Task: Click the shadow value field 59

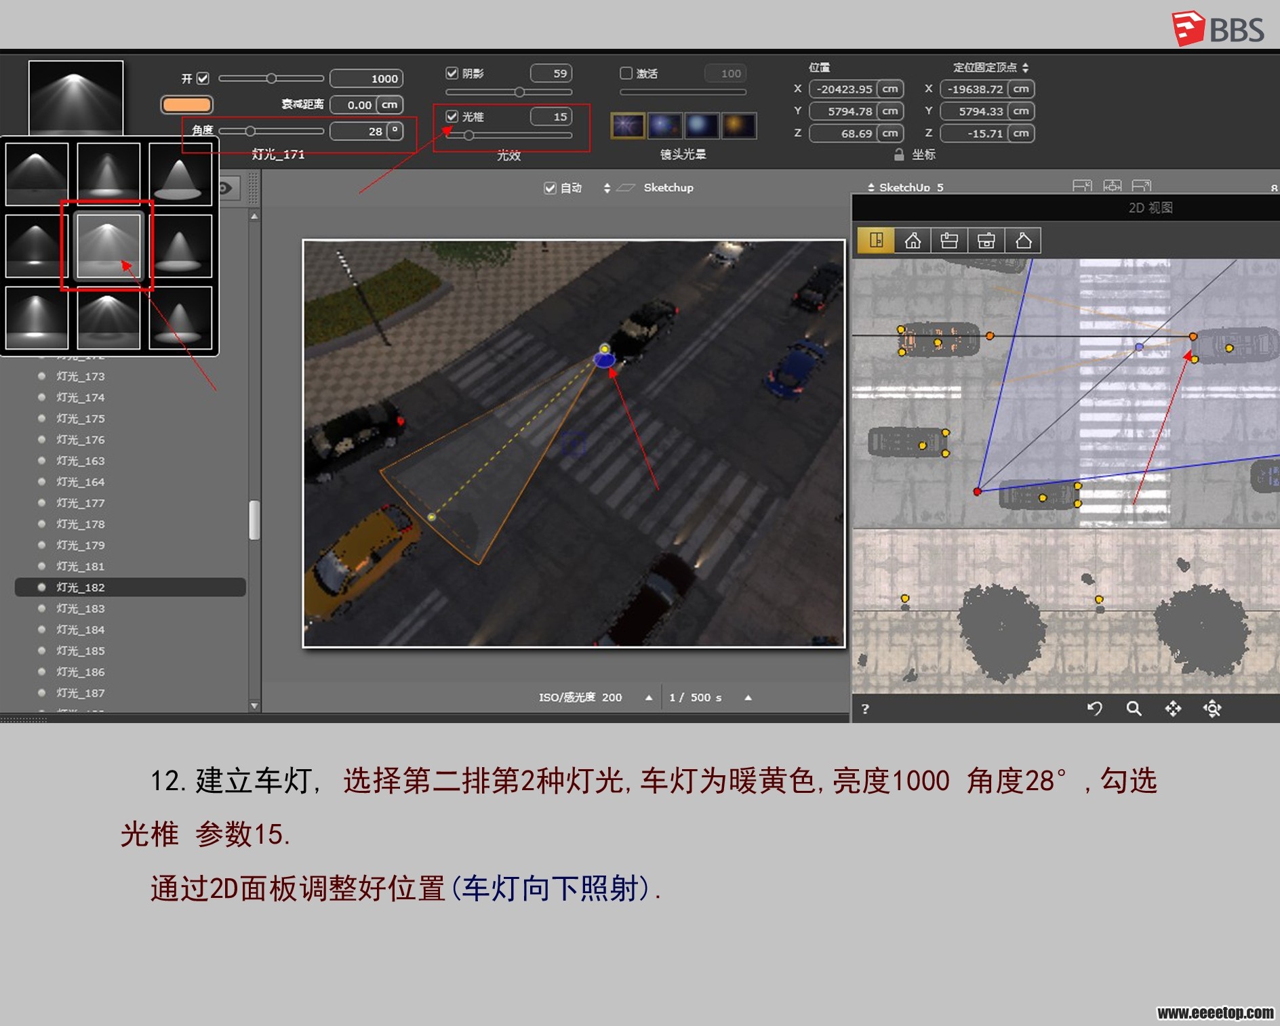Action: pos(551,73)
